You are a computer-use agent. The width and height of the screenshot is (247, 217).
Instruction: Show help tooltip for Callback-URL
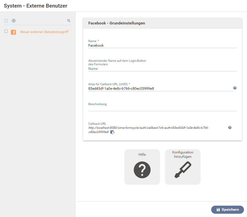pos(230,128)
